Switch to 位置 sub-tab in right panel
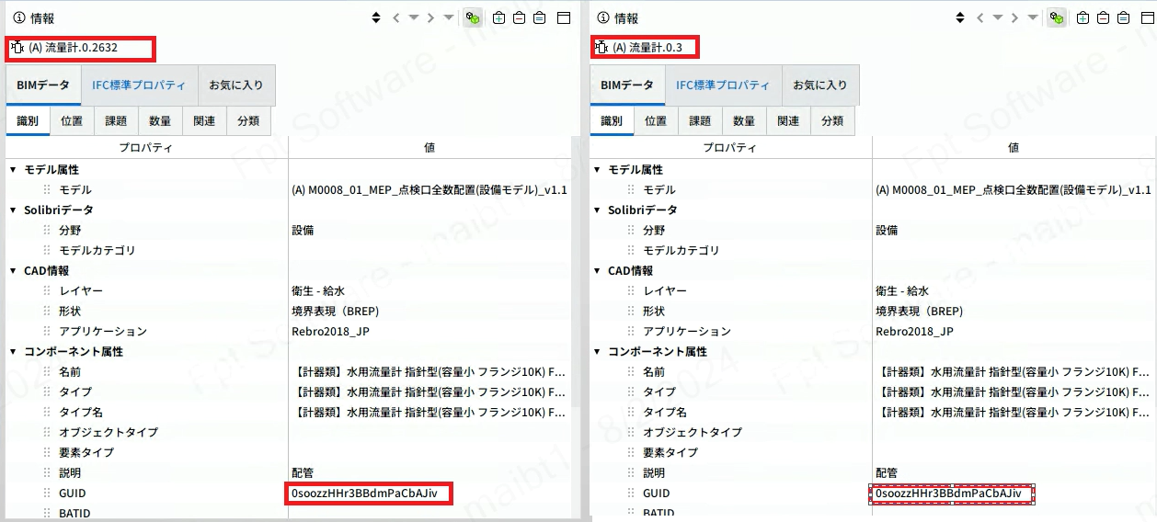The height and width of the screenshot is (522, 1157). pyautogui.click(x=656, y=120)
